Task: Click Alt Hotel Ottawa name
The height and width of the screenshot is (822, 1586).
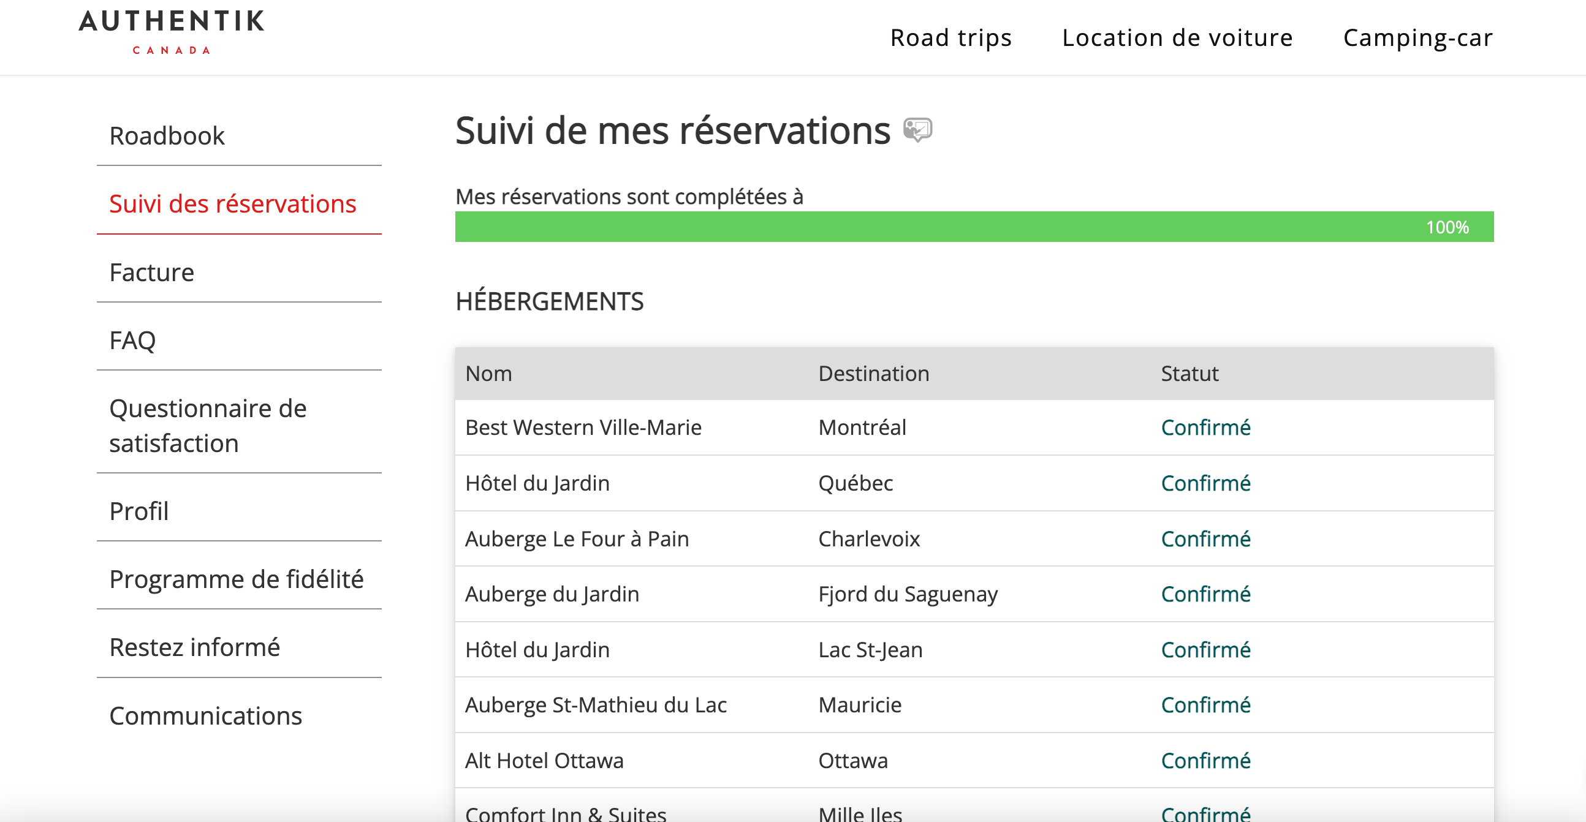Action: coord(544,761)
